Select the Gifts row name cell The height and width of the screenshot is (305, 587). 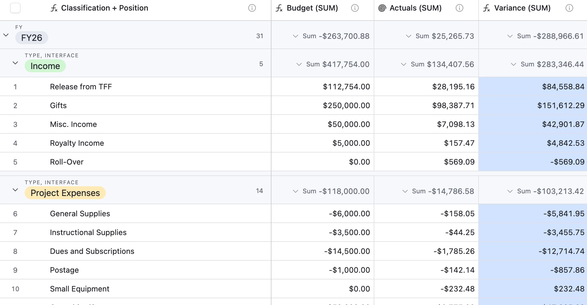58,105
